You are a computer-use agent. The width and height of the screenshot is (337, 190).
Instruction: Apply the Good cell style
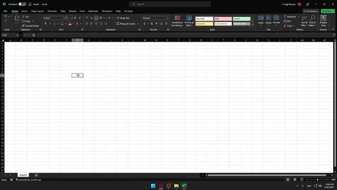point(242,19)
